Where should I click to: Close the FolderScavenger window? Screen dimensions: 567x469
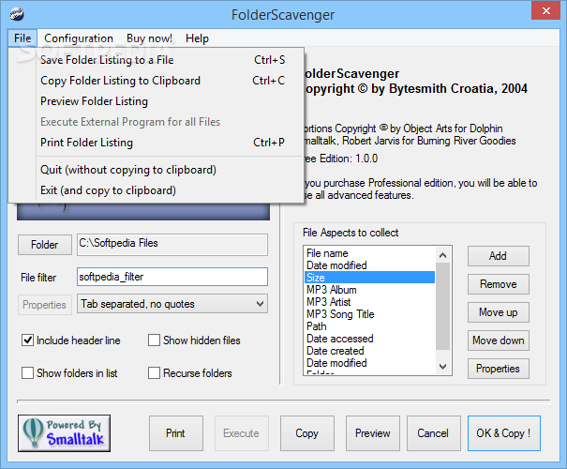(x=545, y=10)
